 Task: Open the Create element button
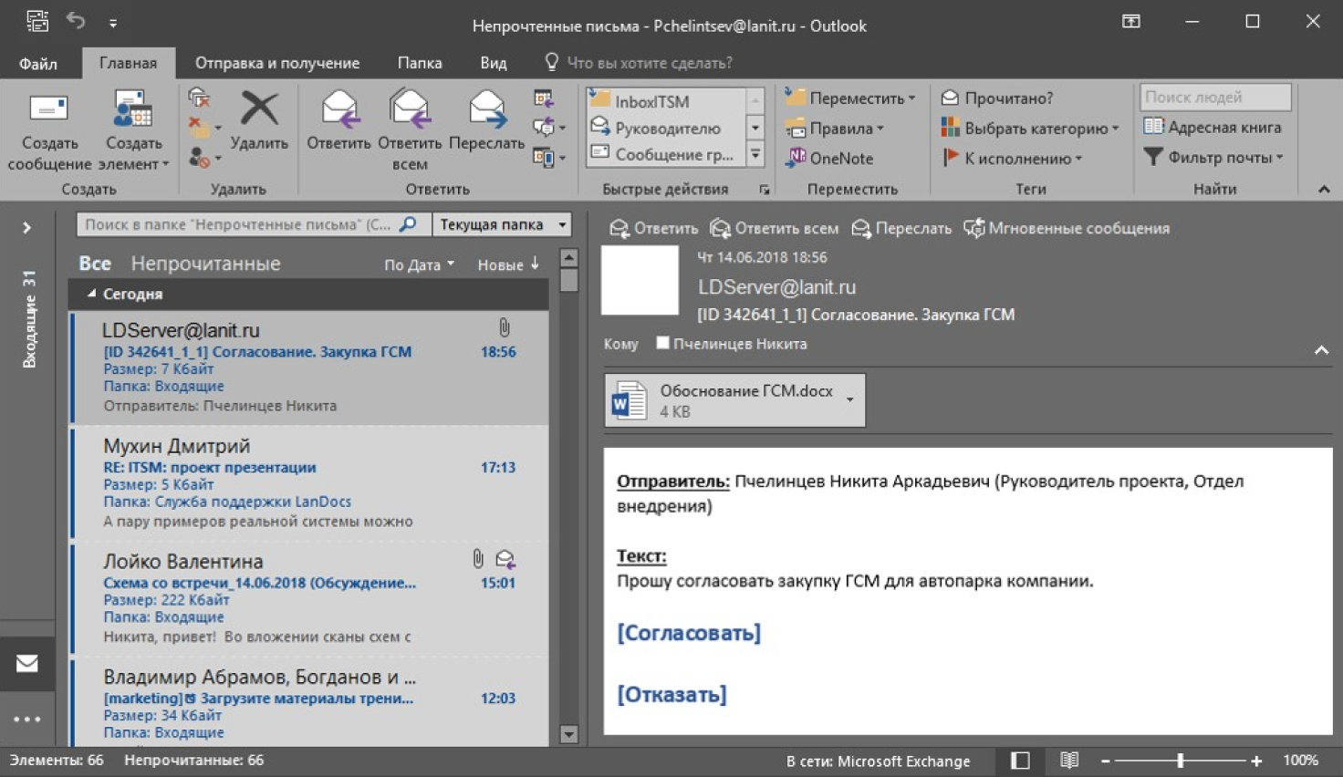pyautogui.click(x=133, y=130)
